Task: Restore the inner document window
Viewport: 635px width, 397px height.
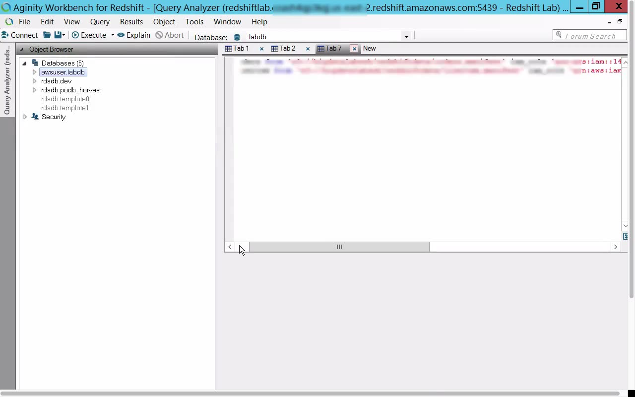Action: tap(620, 22)
